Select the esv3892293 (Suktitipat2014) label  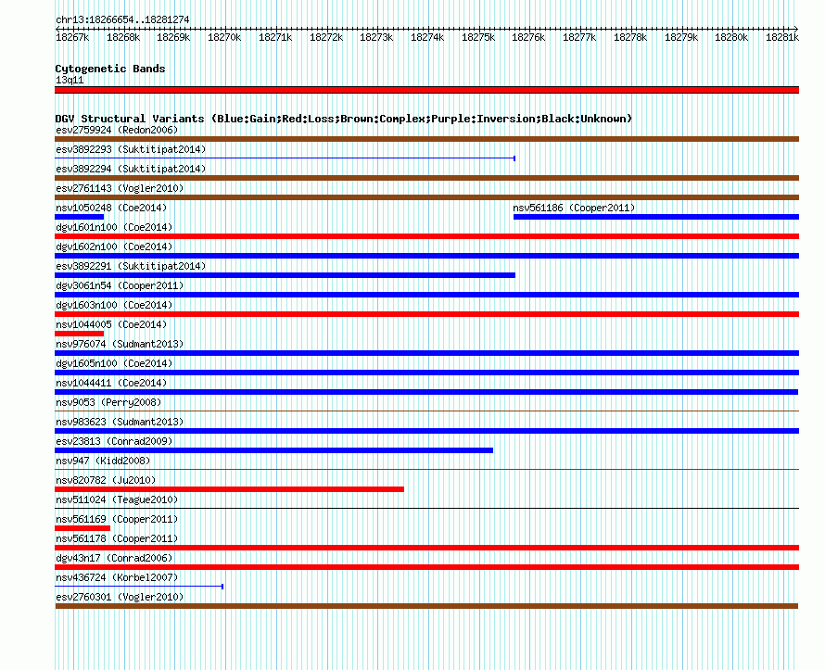point(131,149)
